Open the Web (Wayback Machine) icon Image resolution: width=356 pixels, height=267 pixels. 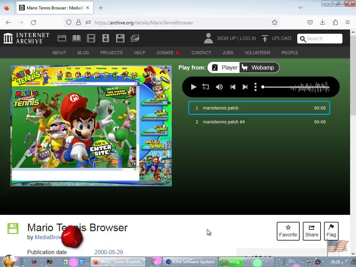pos(62,38)
